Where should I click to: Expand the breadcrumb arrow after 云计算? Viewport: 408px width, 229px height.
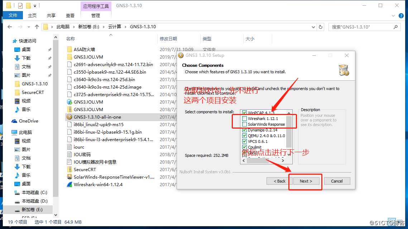coord(125,27)
